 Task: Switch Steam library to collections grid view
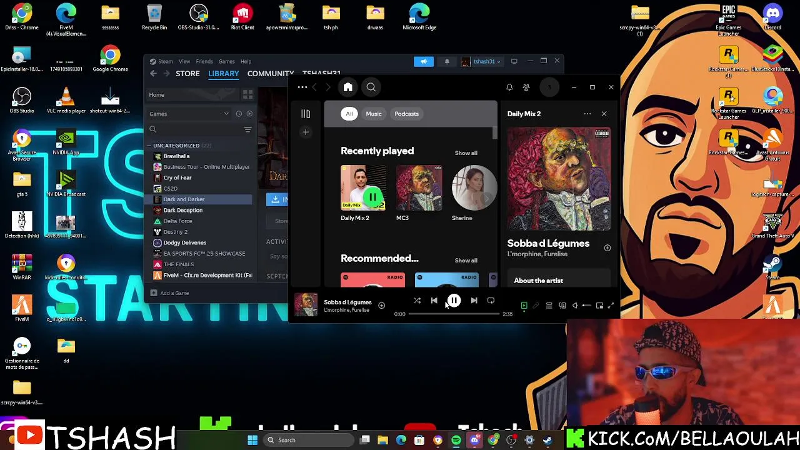(x=248, y=95)
